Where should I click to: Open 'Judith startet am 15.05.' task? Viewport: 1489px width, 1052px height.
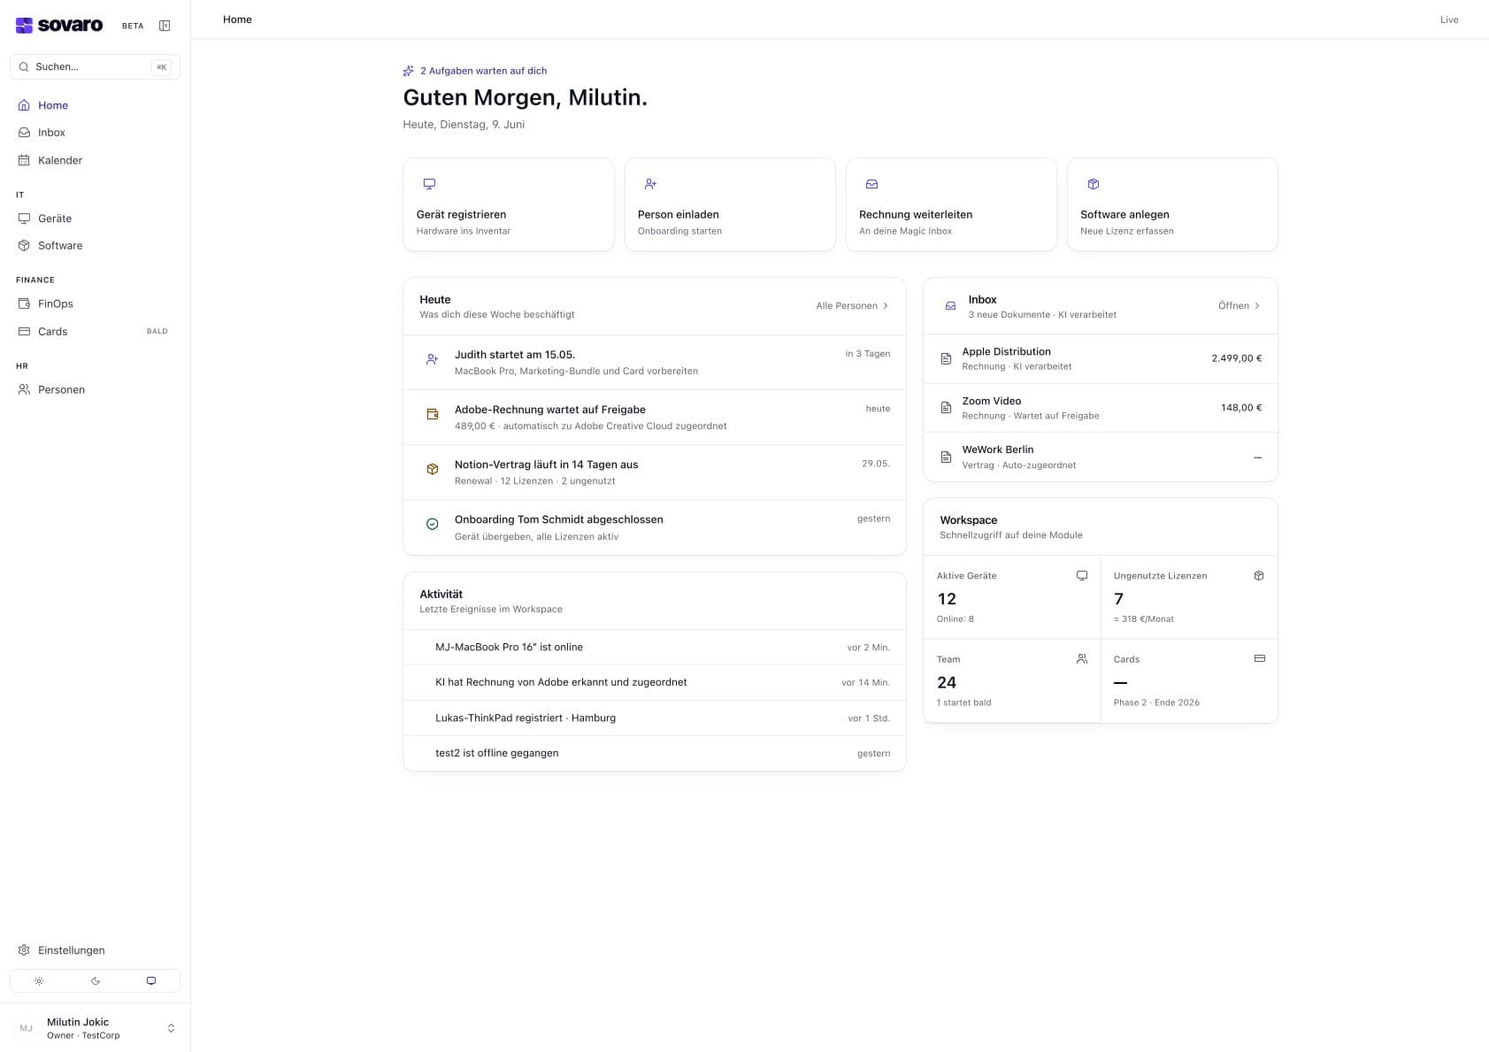[x=655, y=363]
